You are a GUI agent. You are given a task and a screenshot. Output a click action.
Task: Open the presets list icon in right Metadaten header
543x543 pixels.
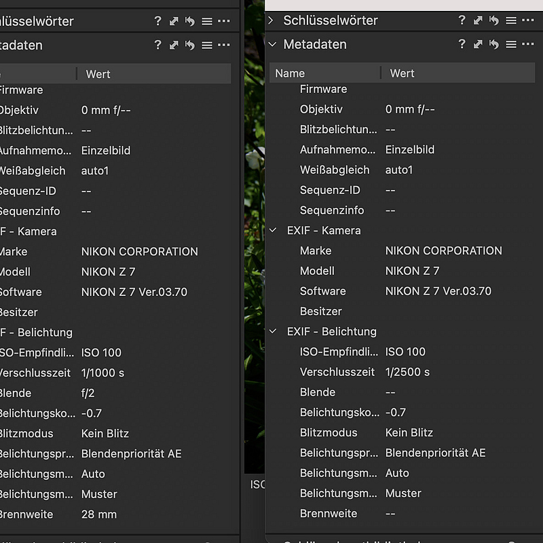[511, 45]
